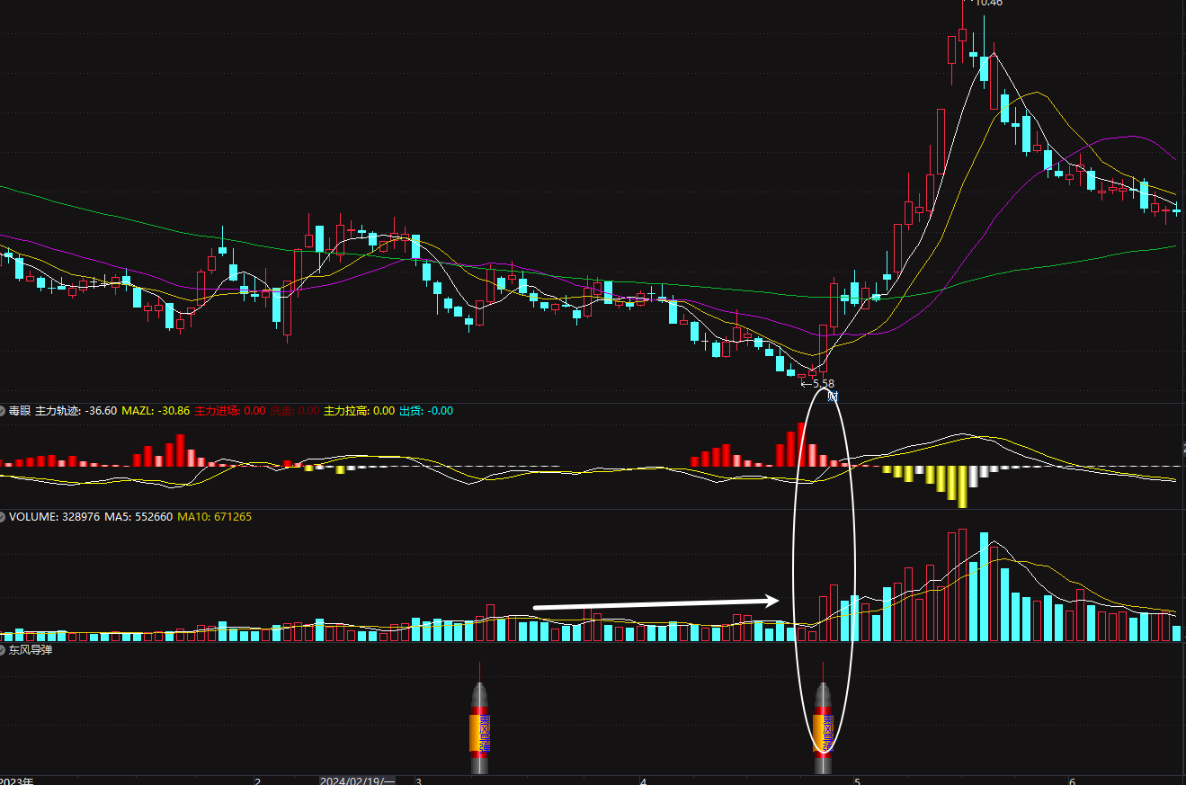This screenshot has height=785, width=1186.
Task: Open the 东风导弹 indicator settings circle icon
Action: 3,649
